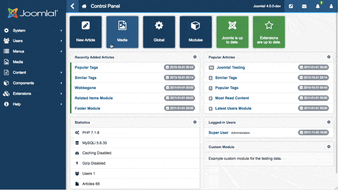Open Similar Tags in Recently Added Articles
The width and height of the screenshot is (338, 190).
click(x=85, y=78)
